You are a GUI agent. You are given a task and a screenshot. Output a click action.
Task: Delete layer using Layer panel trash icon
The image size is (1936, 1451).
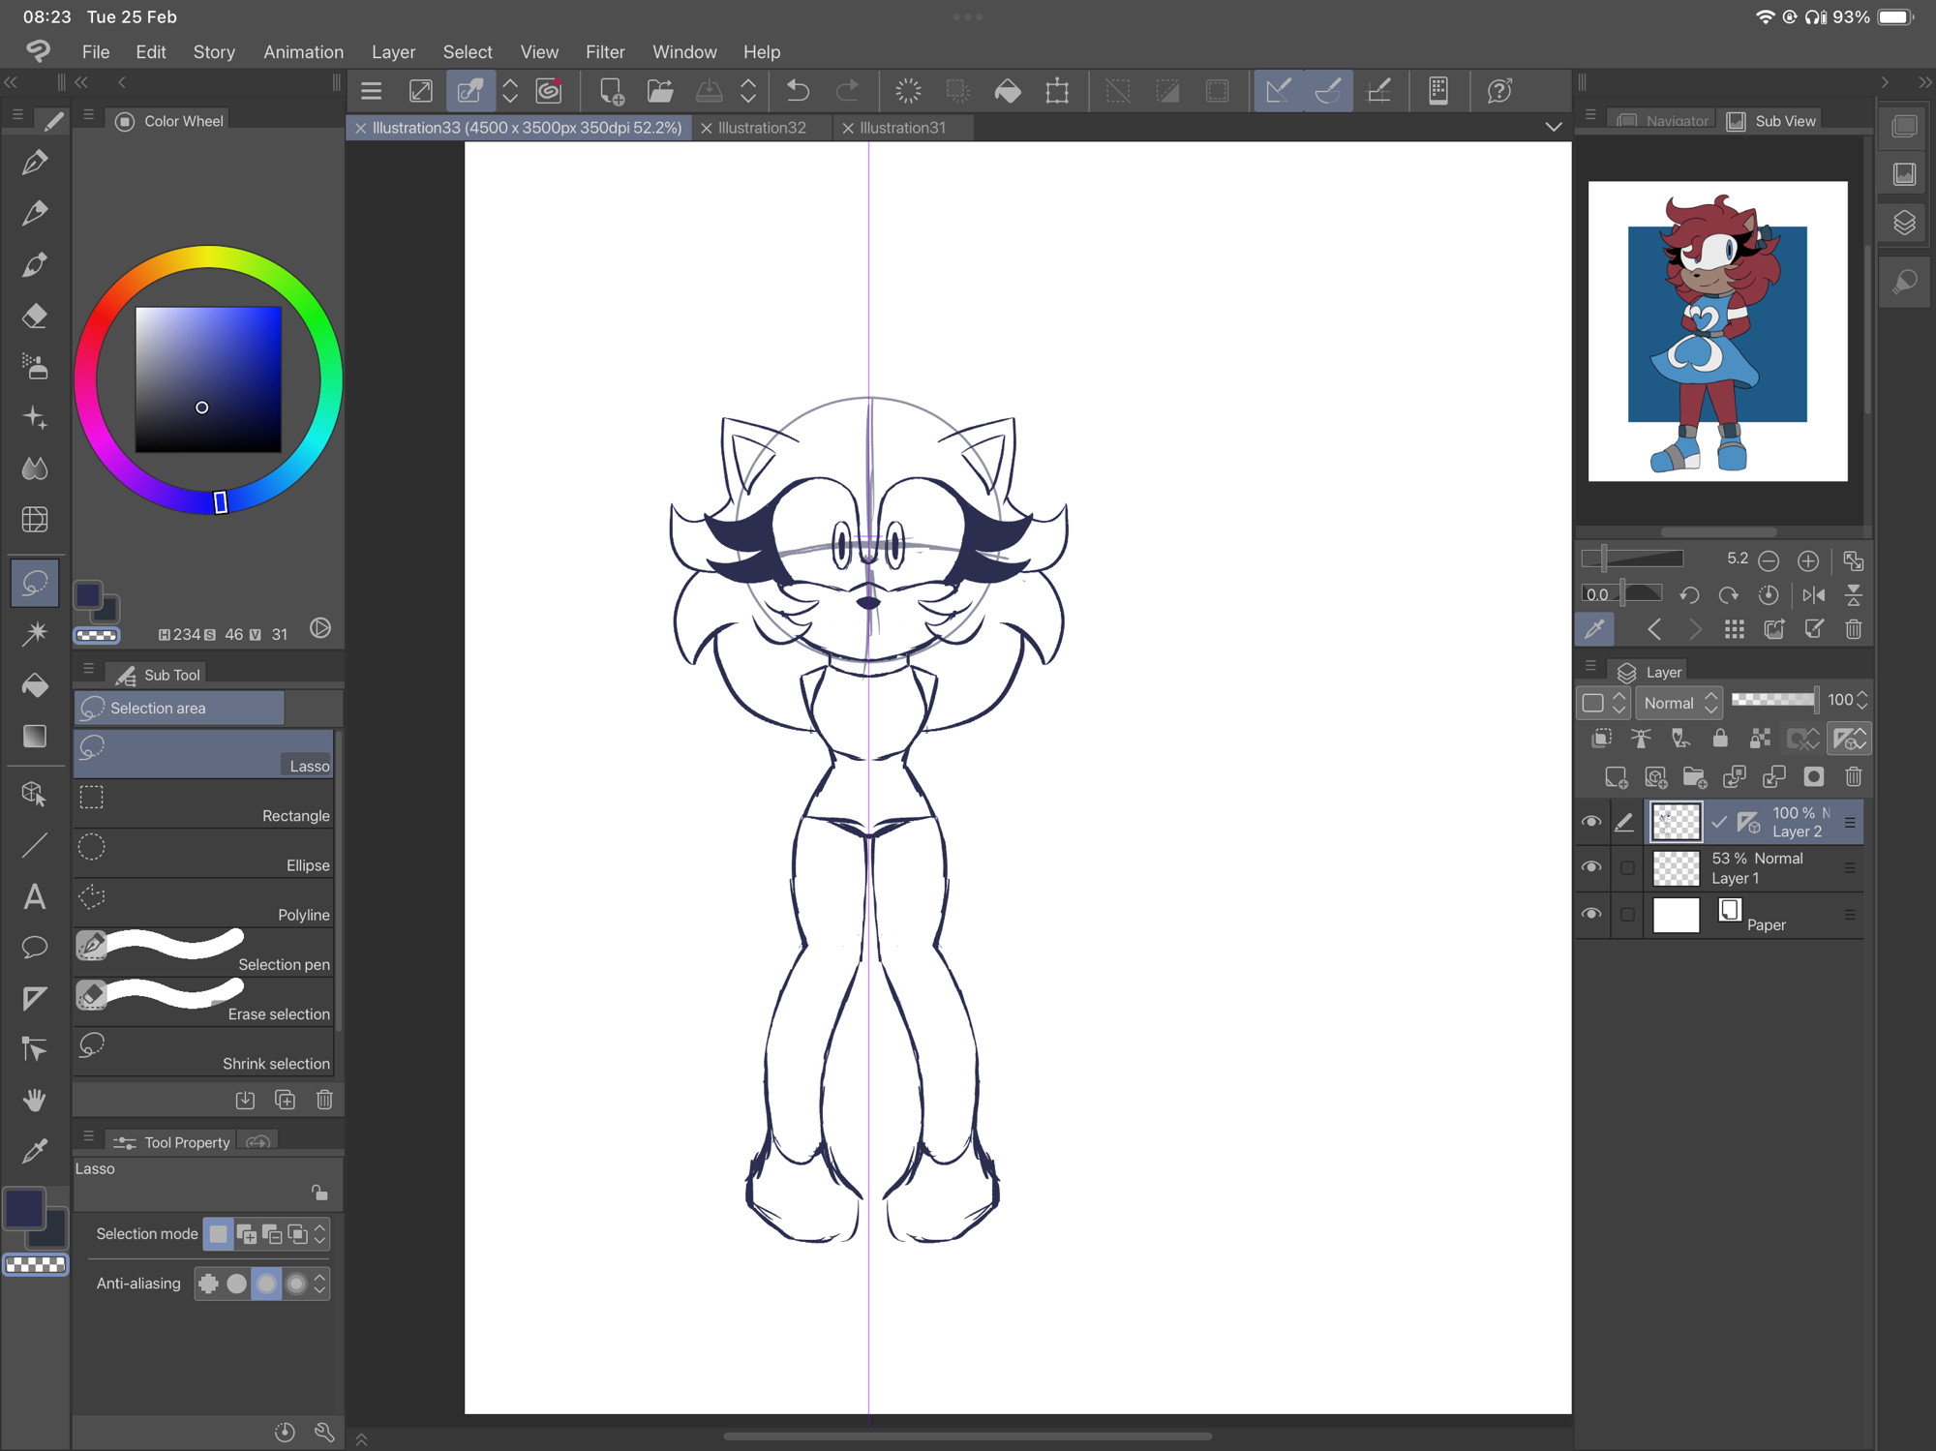[1854, 777]
